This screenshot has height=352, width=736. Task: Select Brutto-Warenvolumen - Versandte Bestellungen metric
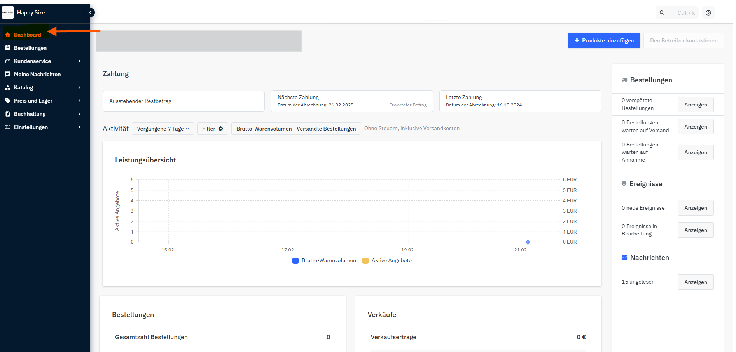point(296,129)
